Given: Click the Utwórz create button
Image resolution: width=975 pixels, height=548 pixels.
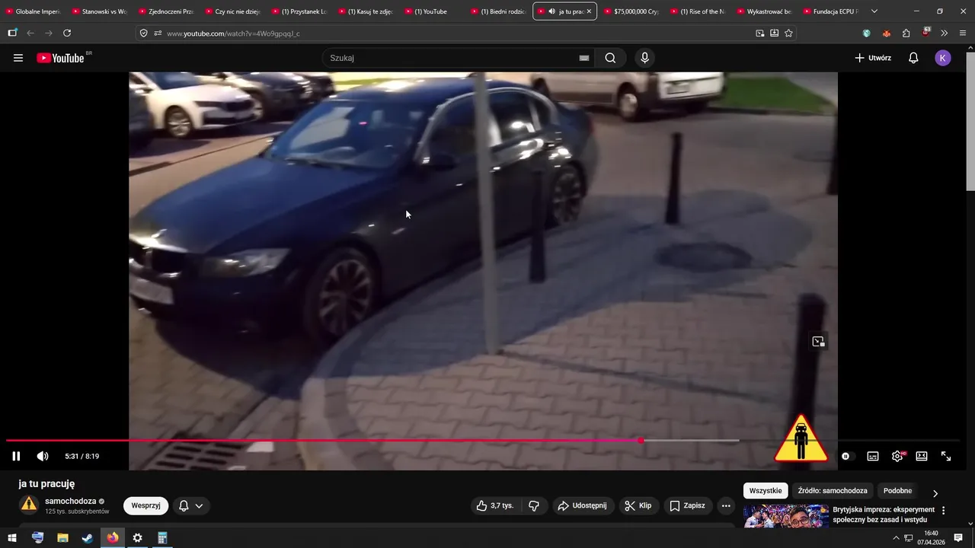Looking at the screenshot, I should pos(873,58).
